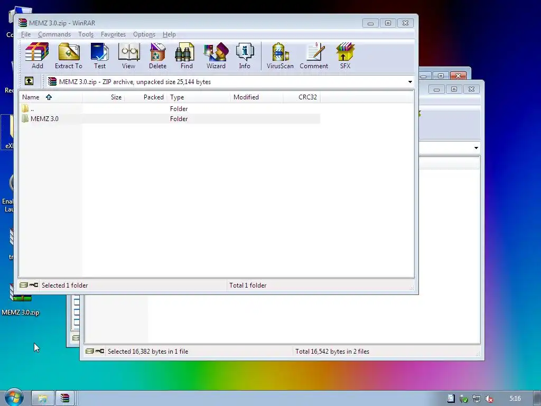This screenshot has height=406, width=541.
Task: Click 'Selected 16,382 bytes in 1 file' status
Action: tap(148, 352)
